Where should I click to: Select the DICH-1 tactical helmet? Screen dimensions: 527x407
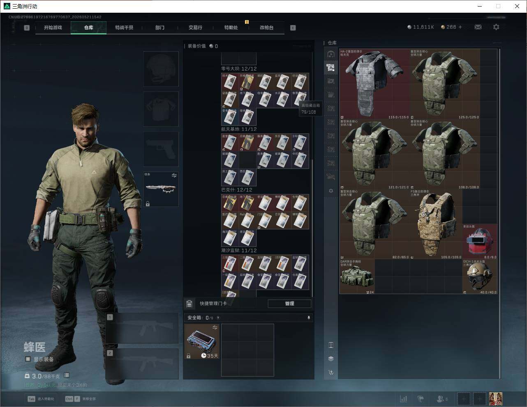point(480,277)
